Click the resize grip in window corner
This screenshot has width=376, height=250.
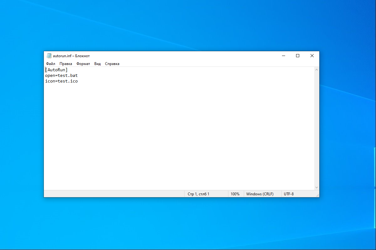[317, 195]
